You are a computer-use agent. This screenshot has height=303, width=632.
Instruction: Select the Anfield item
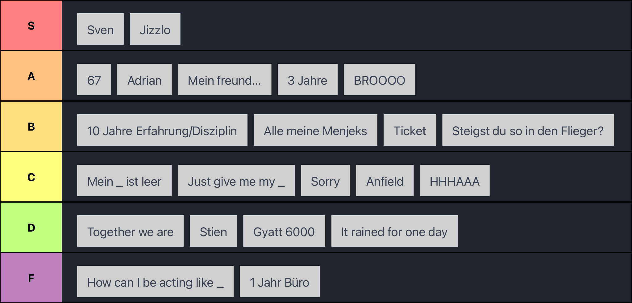tap(385, 180)
